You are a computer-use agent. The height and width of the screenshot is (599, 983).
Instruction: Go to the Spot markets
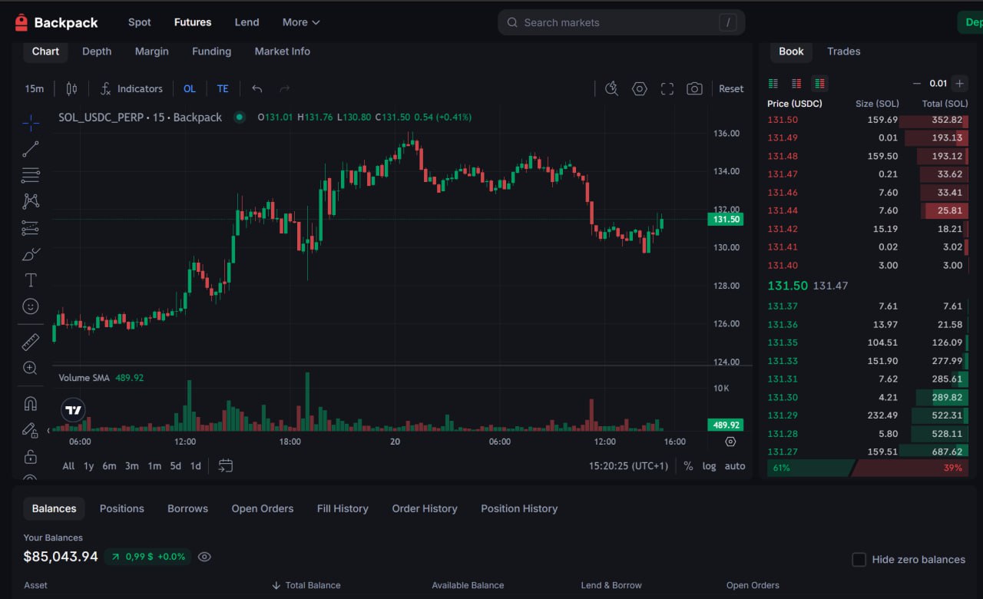140,22
